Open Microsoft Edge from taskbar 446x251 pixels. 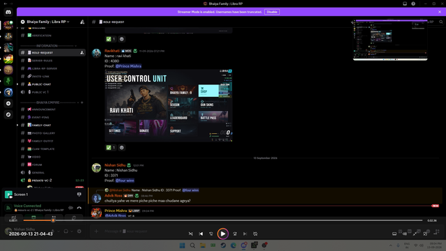pyautogui.click(x=233, y=245)
